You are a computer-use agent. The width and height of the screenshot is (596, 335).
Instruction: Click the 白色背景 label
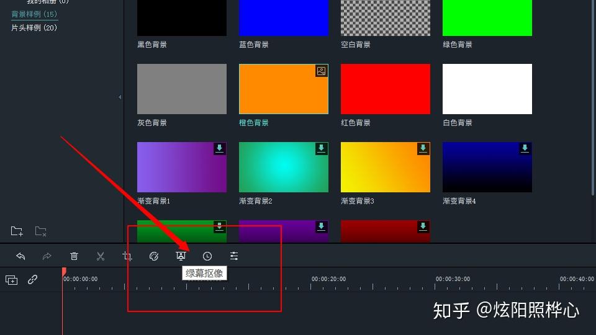[458, 123]
